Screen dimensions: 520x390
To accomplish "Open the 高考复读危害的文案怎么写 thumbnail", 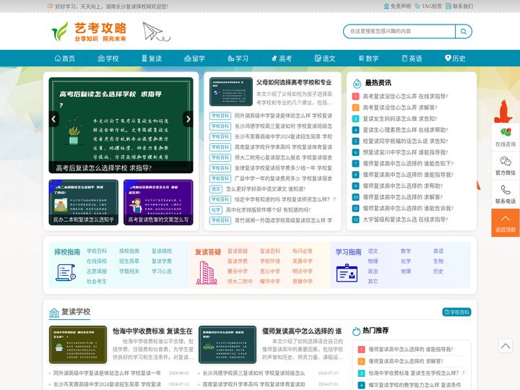I will click(158, 202).
